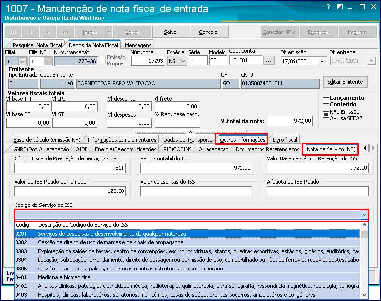Open Informações complementares tab

pos(121,140)
